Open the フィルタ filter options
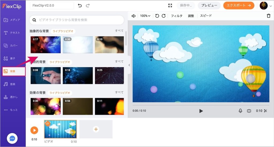The width and height of the screenshot is (274, 147). [x=177, y=16]
